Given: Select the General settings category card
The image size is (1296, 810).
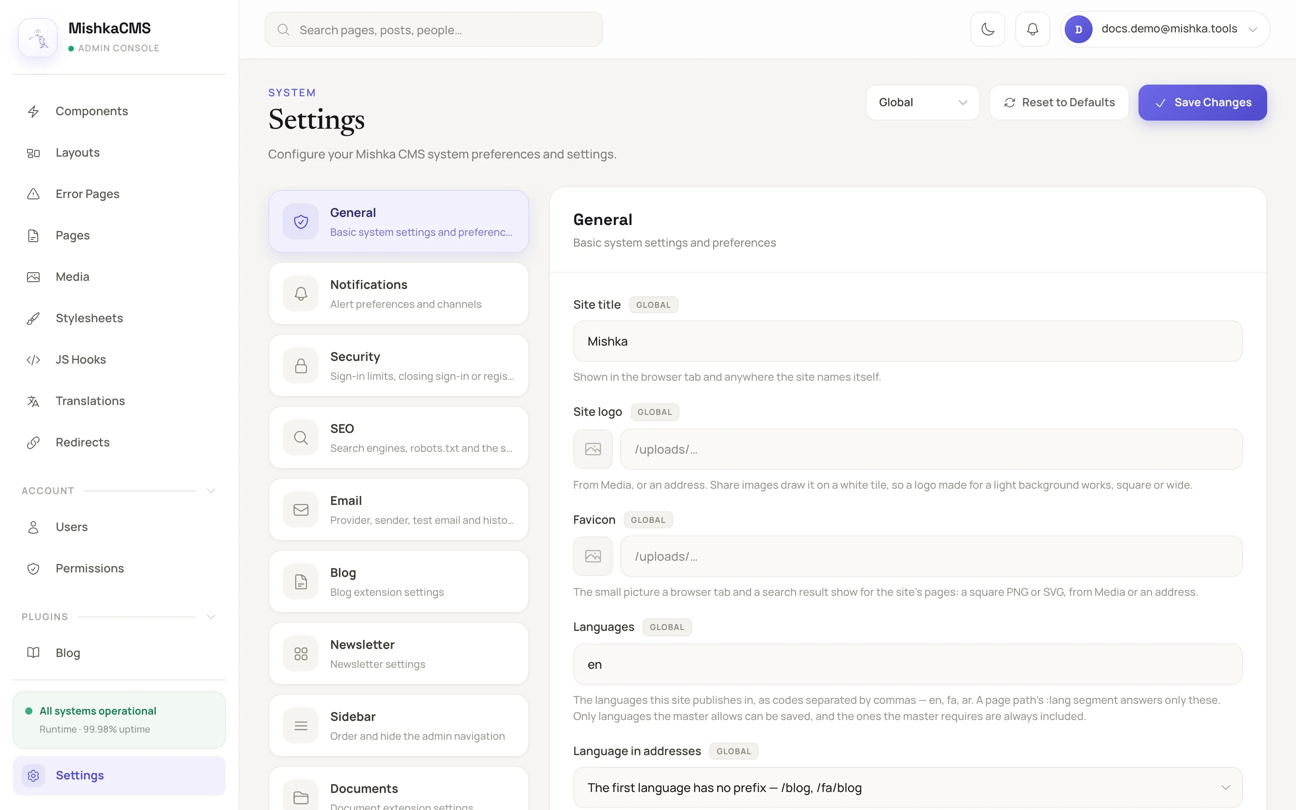Looking at the screenshot, I should pyautogui.click(x=398, y=221).
